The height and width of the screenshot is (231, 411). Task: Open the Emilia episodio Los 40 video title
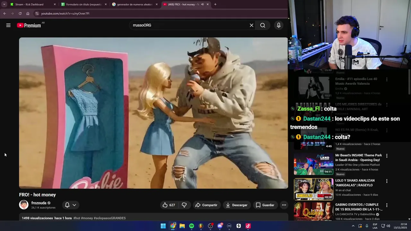coord(356,81)
